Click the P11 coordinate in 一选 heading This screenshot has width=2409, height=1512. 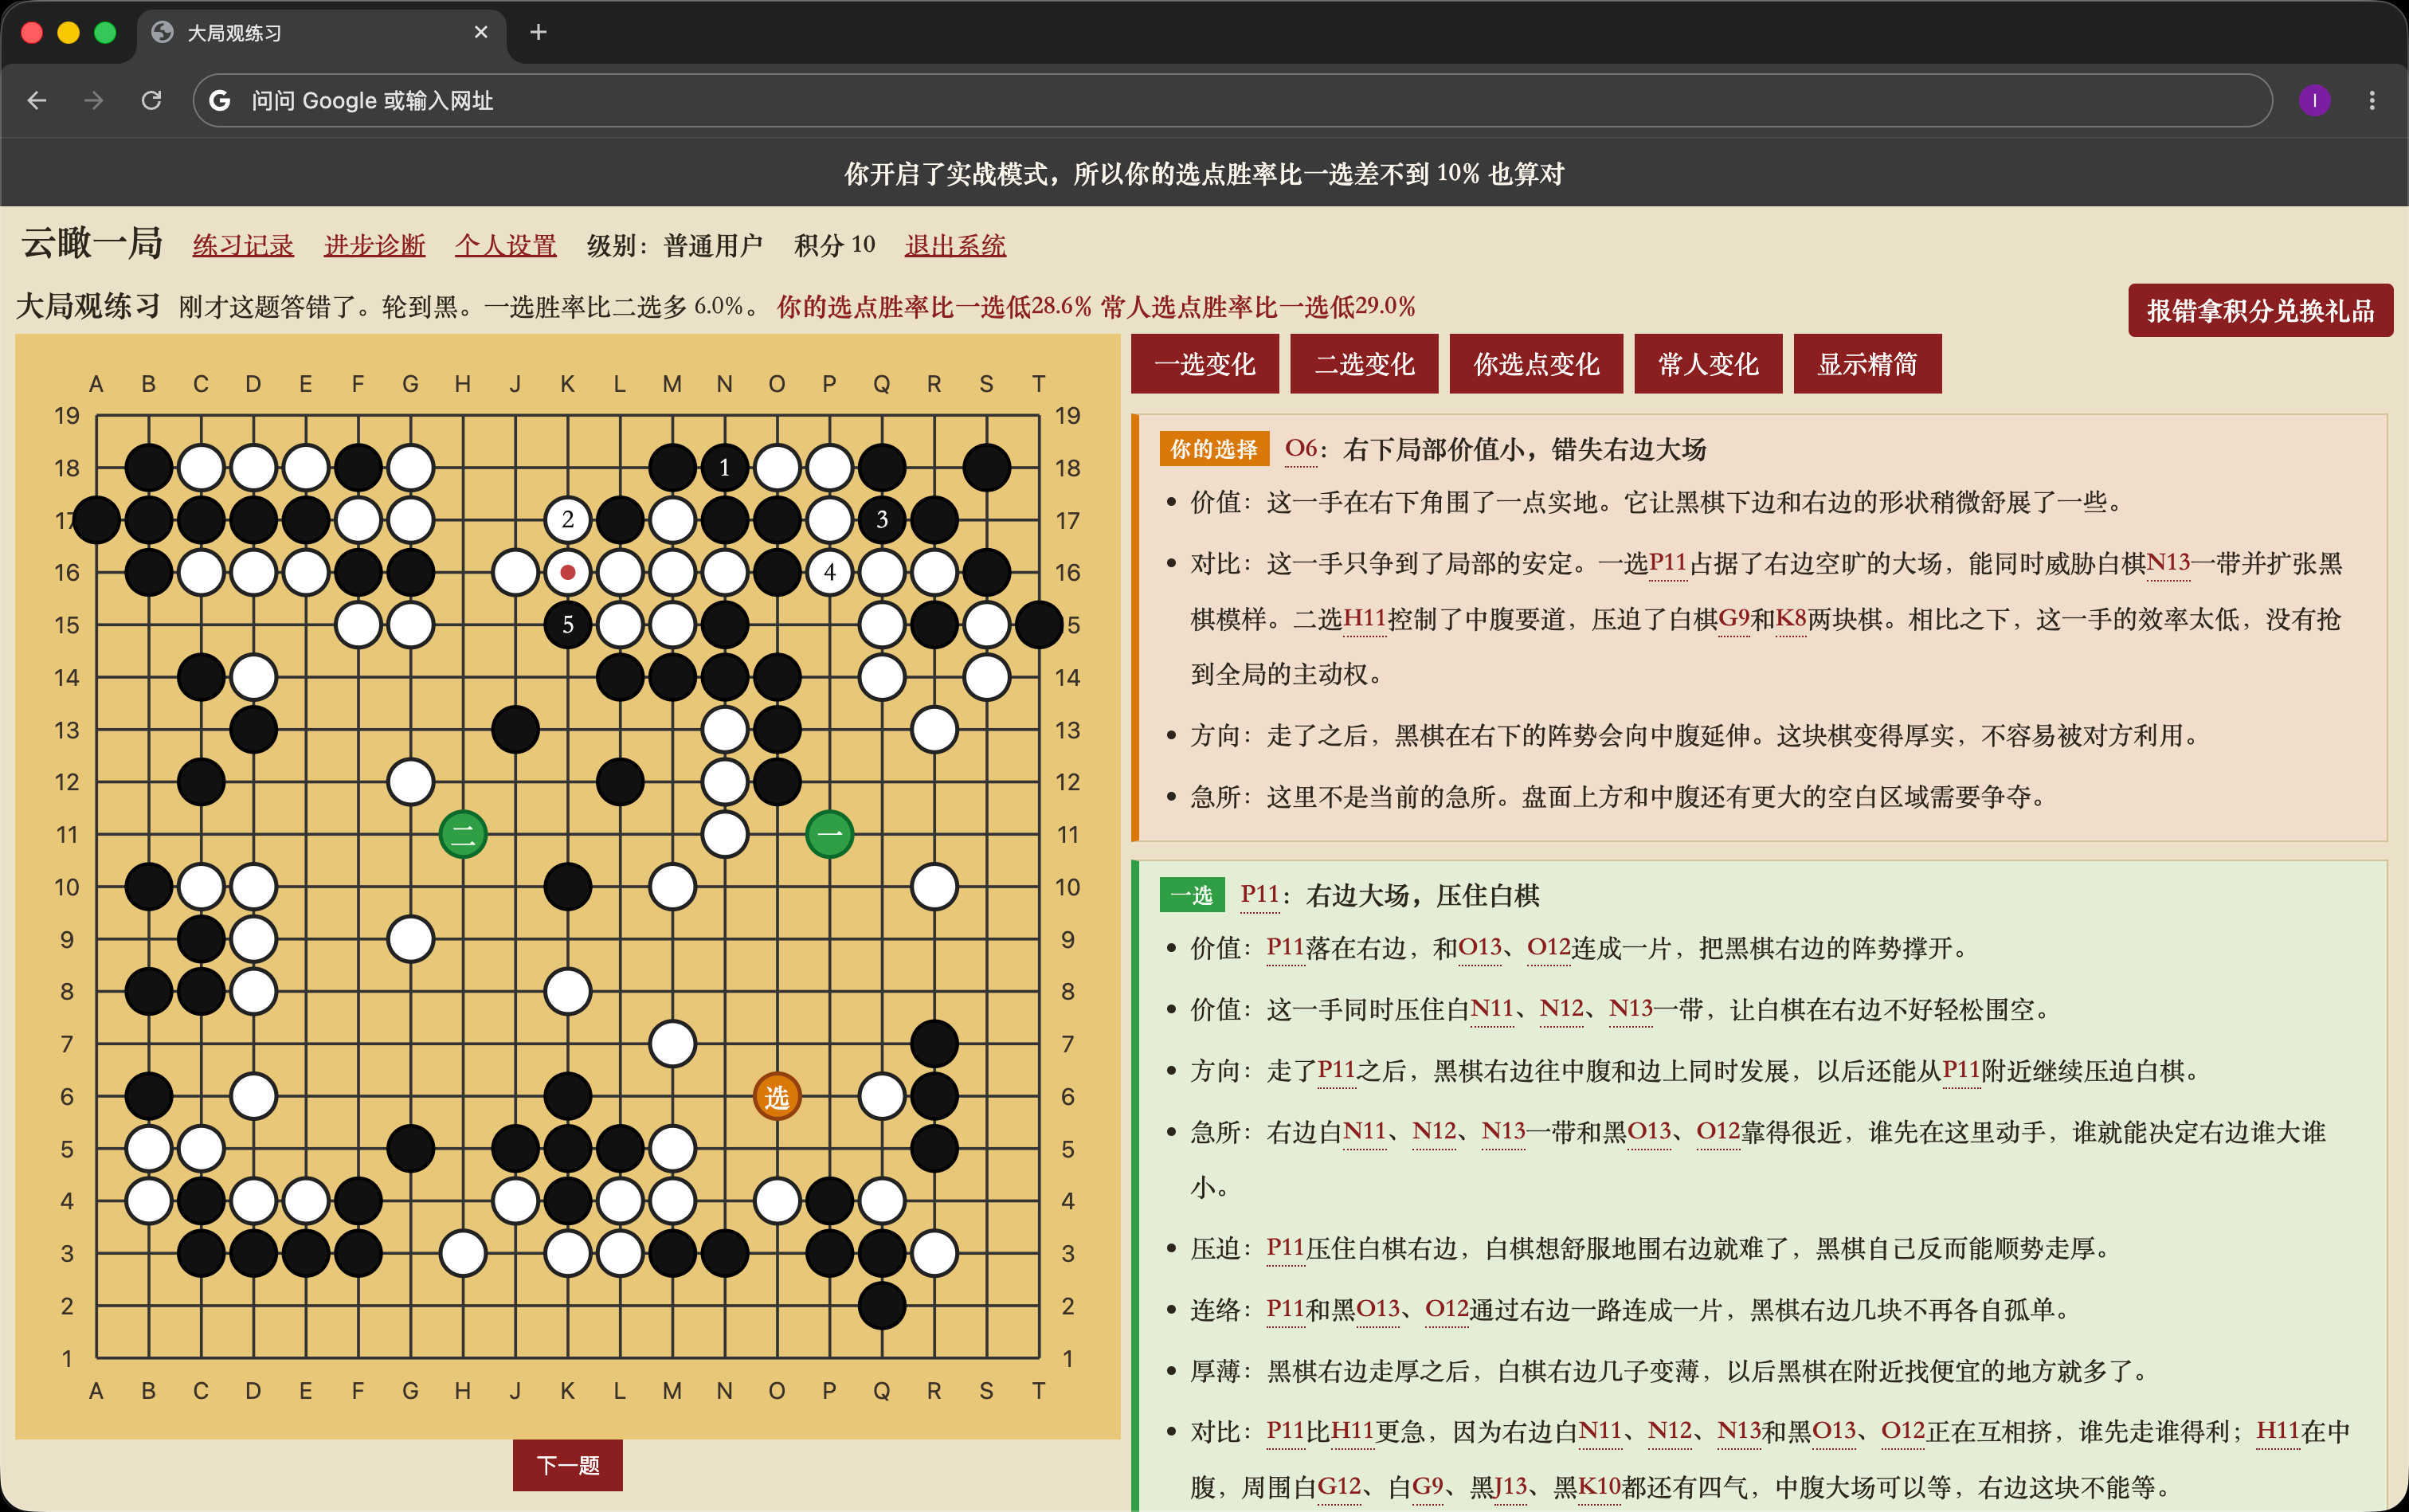(1259, 894)
